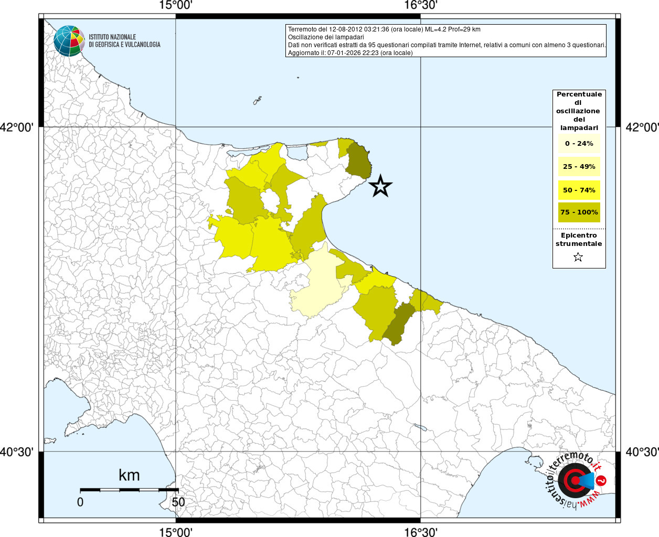Screen dimensions: 659x537
Task: Click the top 16°30' longitude label
Action: tap(421, 6)
